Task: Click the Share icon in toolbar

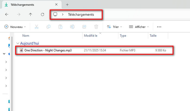Action: point(84,27)
